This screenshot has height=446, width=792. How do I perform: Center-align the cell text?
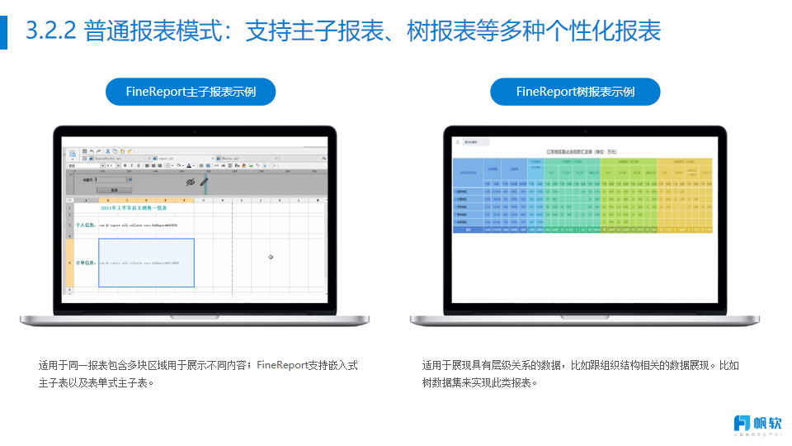pos(153,165)
